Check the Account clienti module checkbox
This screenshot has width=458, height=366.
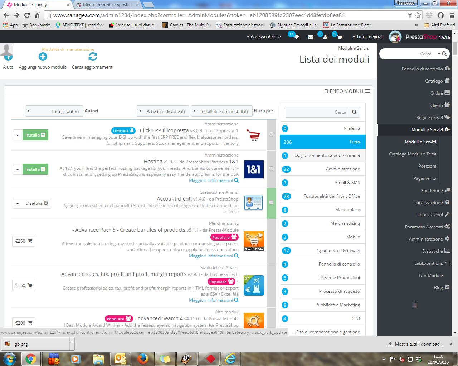271,202
